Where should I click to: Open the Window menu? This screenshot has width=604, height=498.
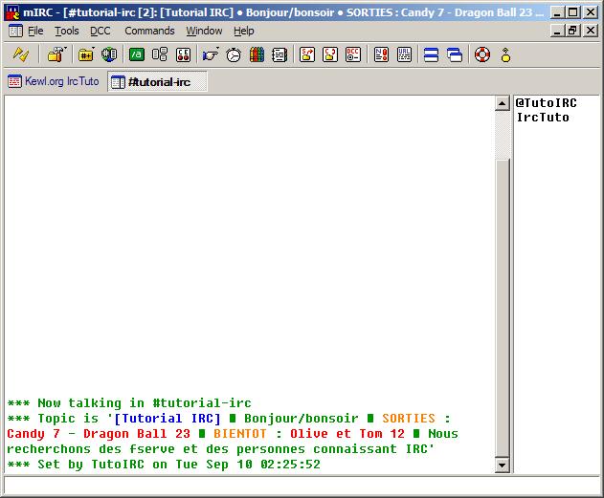click(x=204, y=31)
